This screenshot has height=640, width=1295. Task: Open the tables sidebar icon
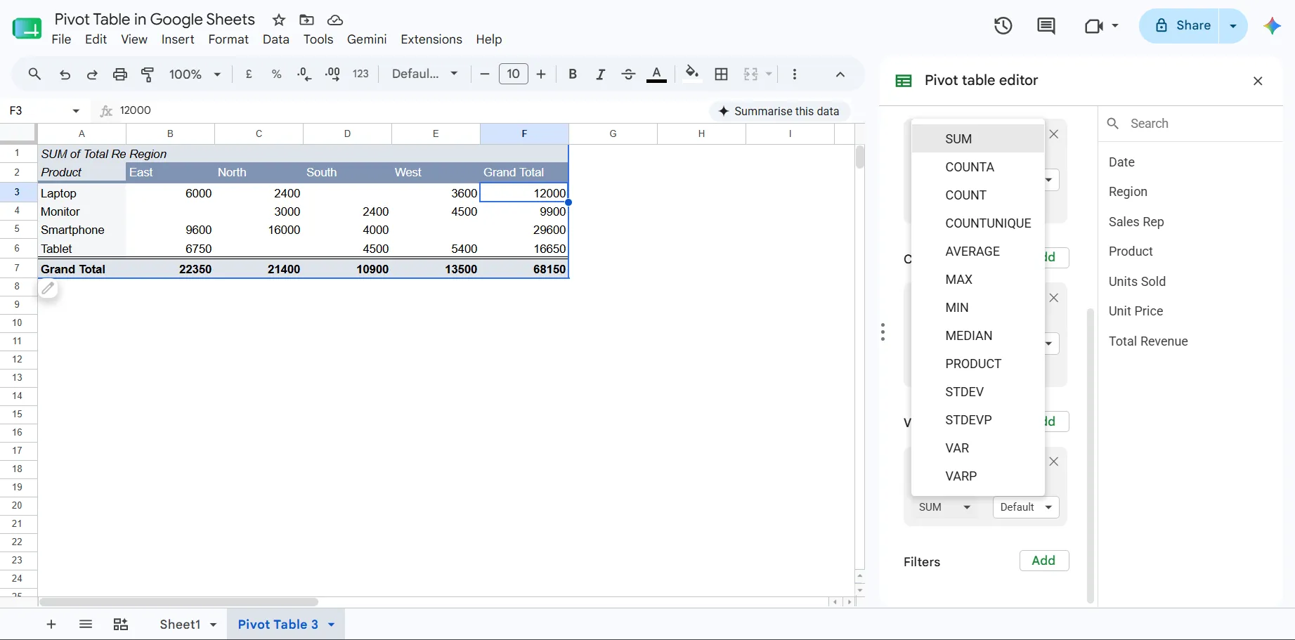click(x=121, y=625)
